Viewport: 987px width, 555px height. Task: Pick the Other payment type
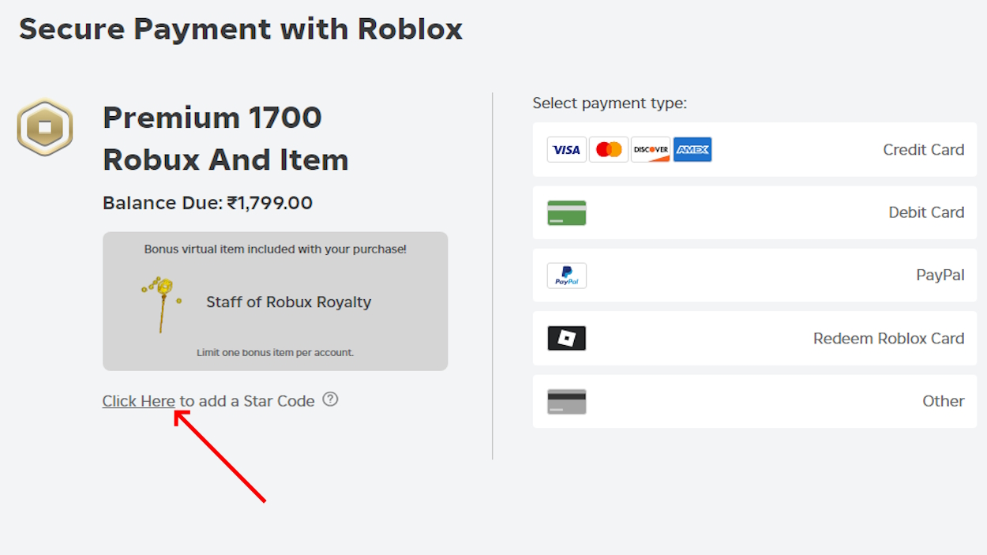click(755, 401)
